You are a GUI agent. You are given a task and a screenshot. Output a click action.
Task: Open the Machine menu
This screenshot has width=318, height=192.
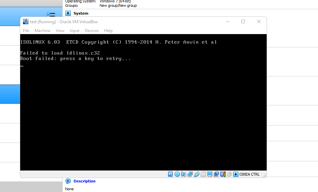pyautogui.click(x=42, y=30)
